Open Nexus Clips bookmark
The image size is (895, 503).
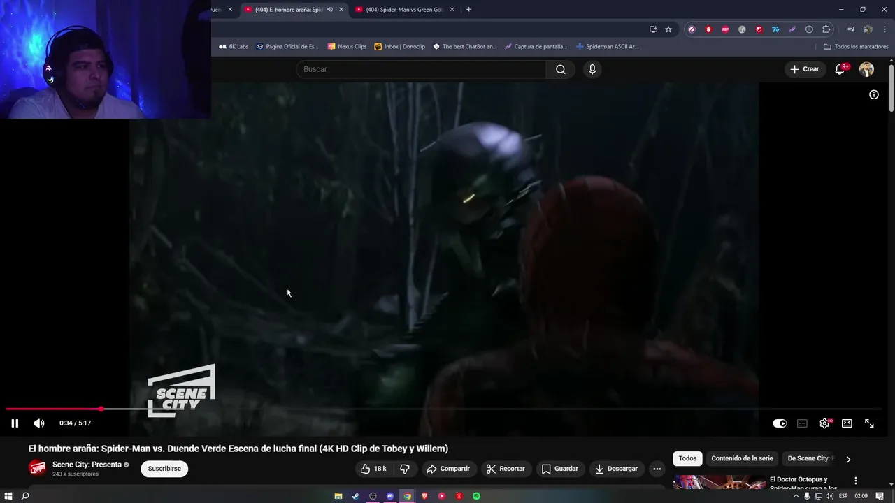click(x=347, y=47)
